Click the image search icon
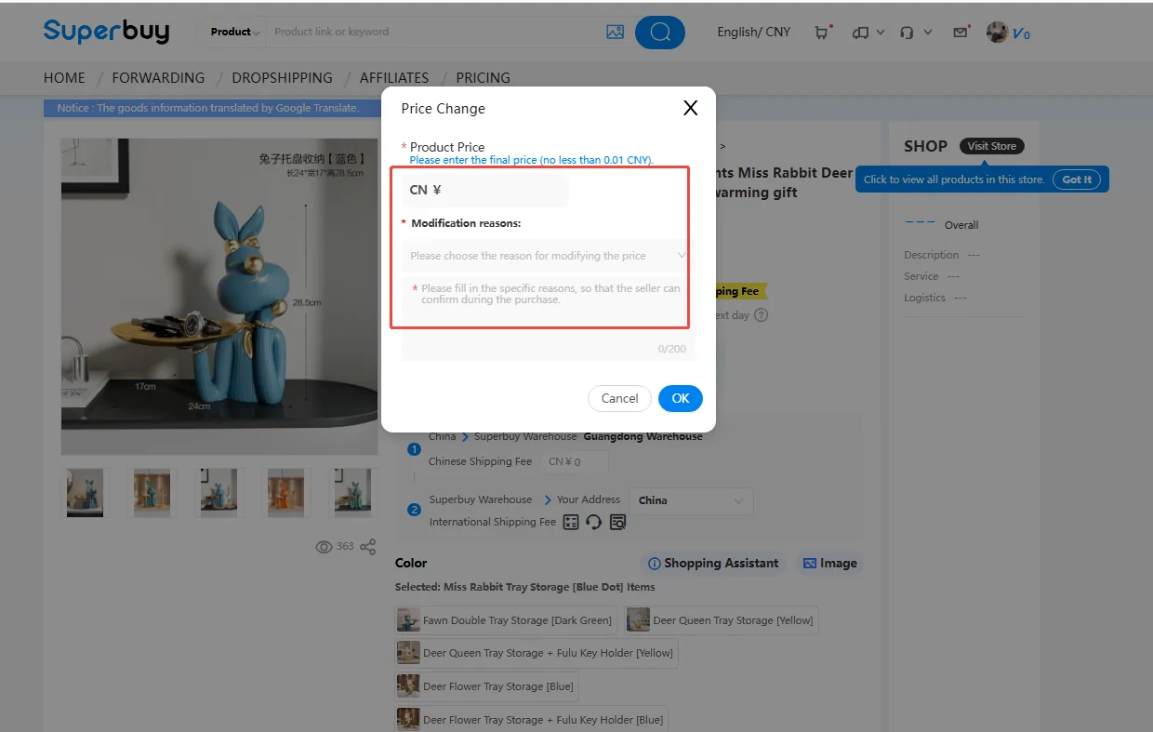The width and height of the screenshot is (1153, 732). [x=615, y=32]
